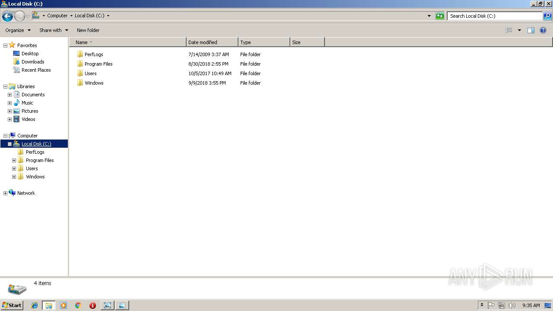553x311 pixels.
Task: Expand the Pictures library node
Action: (10, 111)
